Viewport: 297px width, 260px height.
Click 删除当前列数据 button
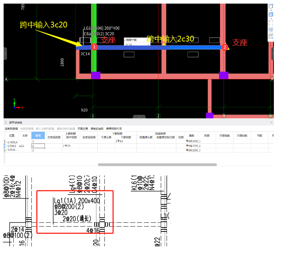point(66,129)
